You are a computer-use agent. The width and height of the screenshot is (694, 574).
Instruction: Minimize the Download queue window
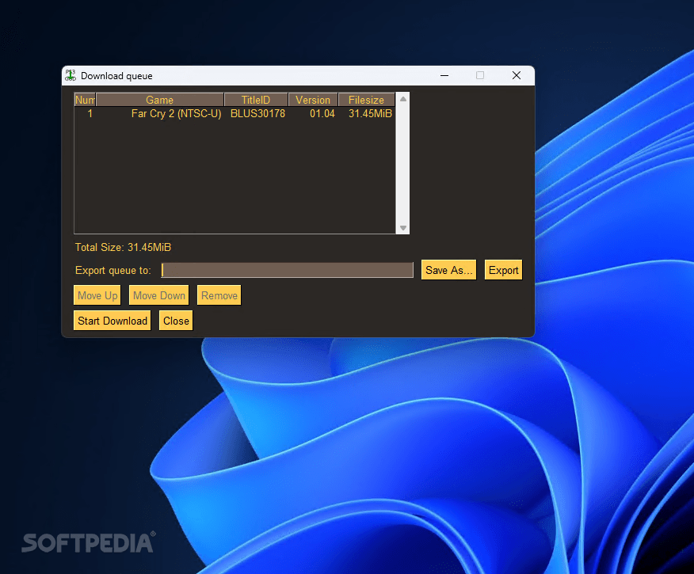[x=444, y=76]
